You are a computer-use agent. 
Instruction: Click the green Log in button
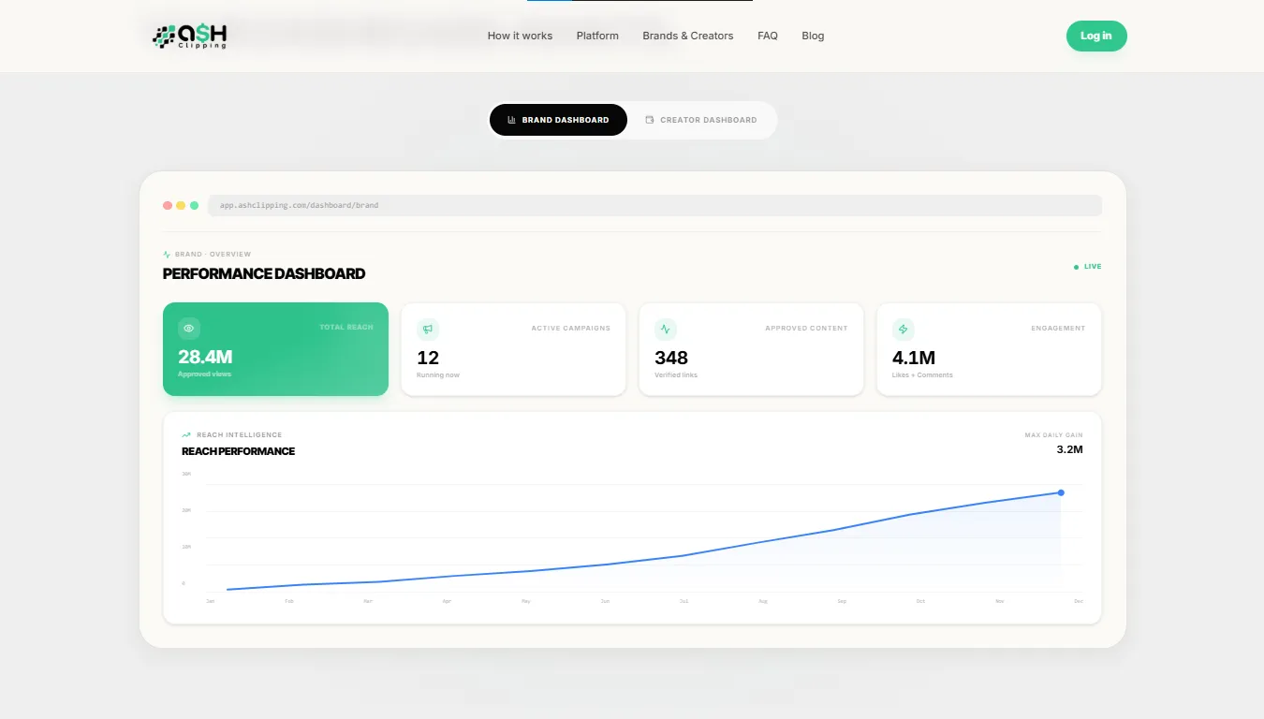click(1096, 36)
